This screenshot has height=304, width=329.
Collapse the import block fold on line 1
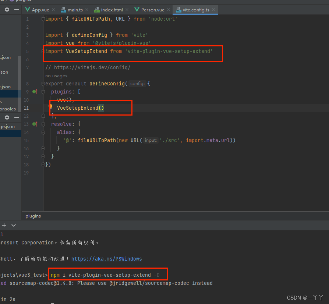(43, 19)
